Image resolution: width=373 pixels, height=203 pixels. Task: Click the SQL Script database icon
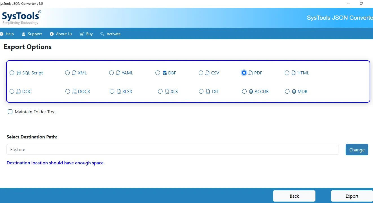tap(19, 73)
